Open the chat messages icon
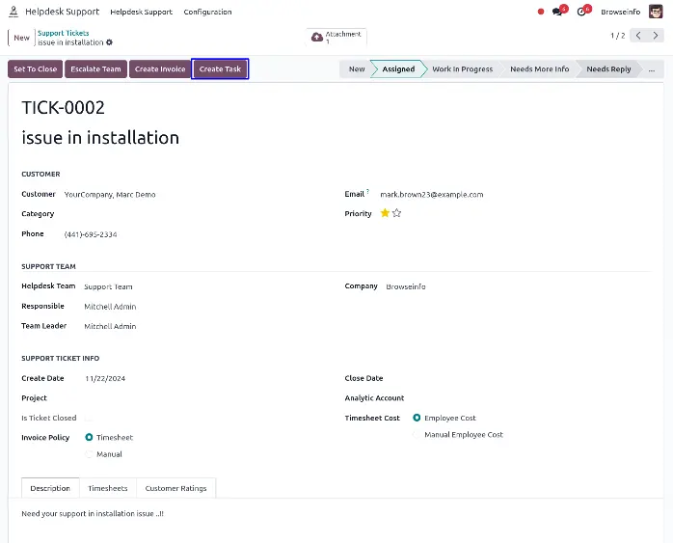Screen dimensions: 673x543 [x=557, y=12]
